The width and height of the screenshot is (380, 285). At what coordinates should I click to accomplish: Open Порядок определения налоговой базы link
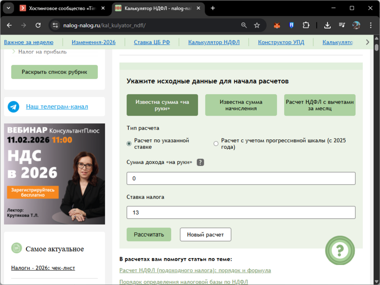(184, 282)
